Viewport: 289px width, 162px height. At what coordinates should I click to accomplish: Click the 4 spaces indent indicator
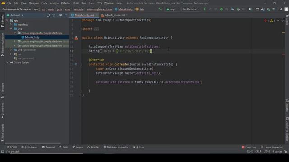point(277,152)
